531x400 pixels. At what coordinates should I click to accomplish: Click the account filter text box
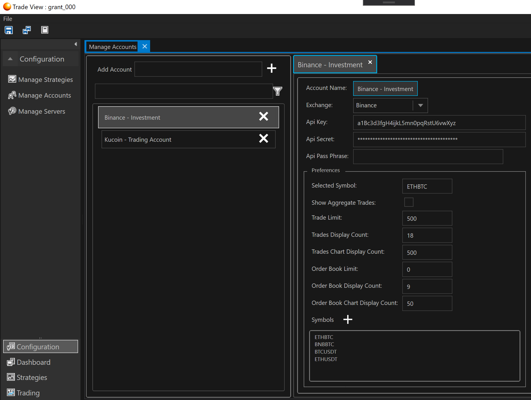pos(184,91)
